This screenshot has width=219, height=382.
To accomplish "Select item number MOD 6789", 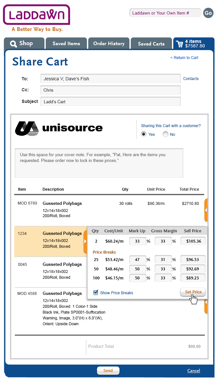I will pyautogui.click(x=27, y=203).
